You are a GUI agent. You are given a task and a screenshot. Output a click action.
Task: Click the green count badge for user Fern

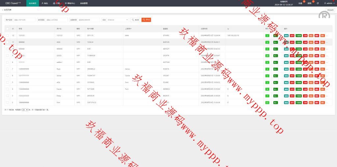pos(268,103)
